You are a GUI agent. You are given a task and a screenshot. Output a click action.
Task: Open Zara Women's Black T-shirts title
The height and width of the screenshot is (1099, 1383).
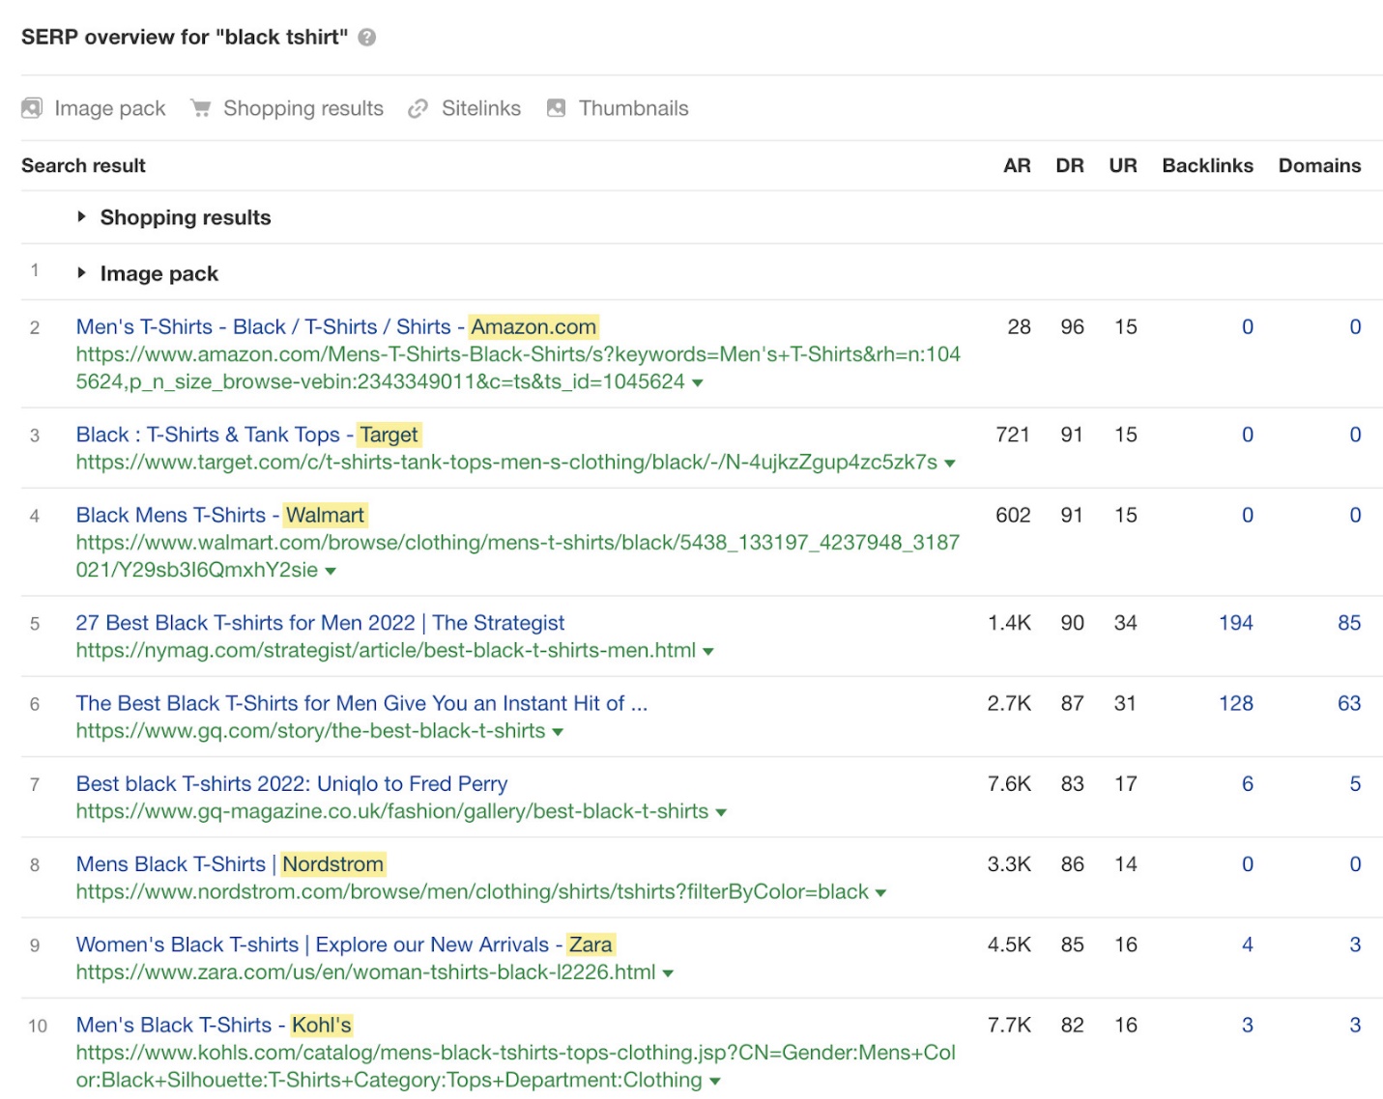point(344,944)
